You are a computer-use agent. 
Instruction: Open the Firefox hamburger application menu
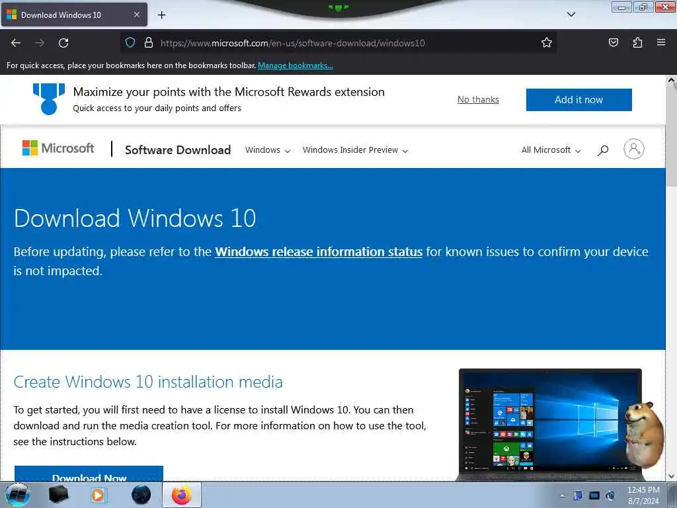tap(661, 42)
